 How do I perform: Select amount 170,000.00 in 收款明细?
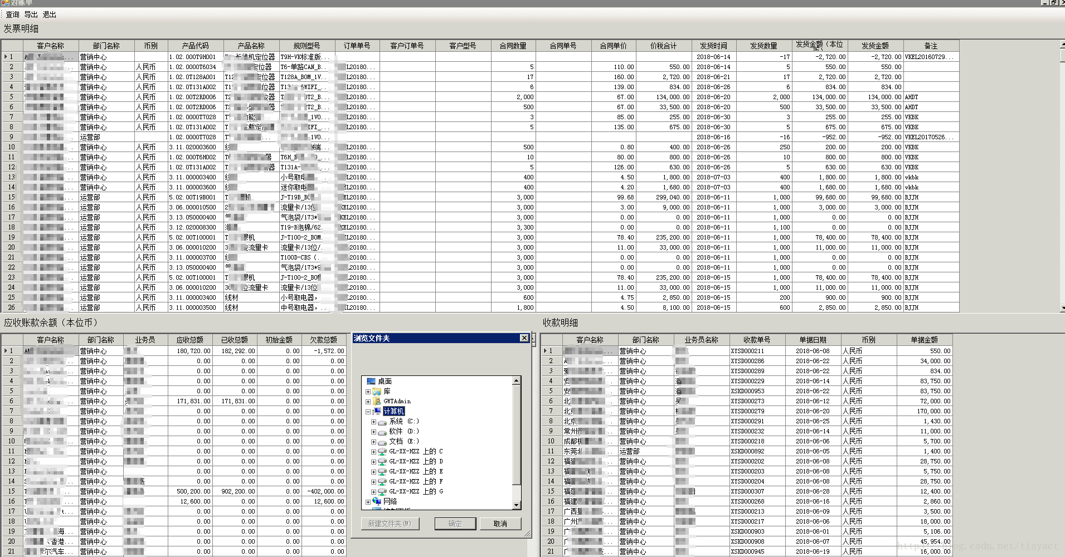[925, 411]
